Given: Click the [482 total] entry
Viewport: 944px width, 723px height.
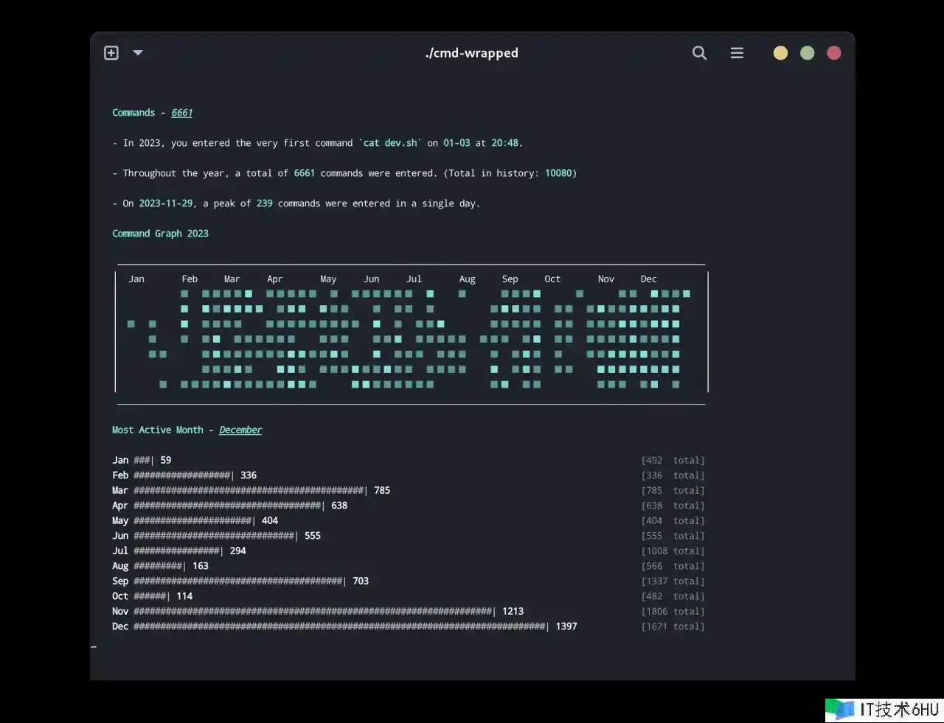Looking at the screenshot, I should tap(673, 596).
